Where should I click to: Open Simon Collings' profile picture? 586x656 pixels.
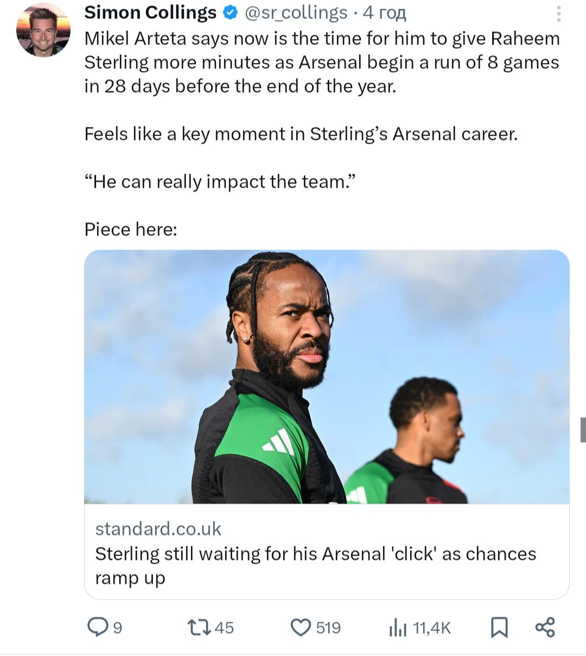coord(43,30)
